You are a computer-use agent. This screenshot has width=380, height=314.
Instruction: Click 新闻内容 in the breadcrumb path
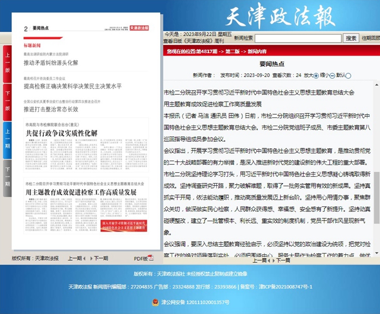[257, 52]
